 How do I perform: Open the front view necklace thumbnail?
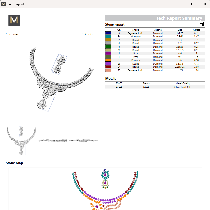pyautogui.click(x=21, y=140)
